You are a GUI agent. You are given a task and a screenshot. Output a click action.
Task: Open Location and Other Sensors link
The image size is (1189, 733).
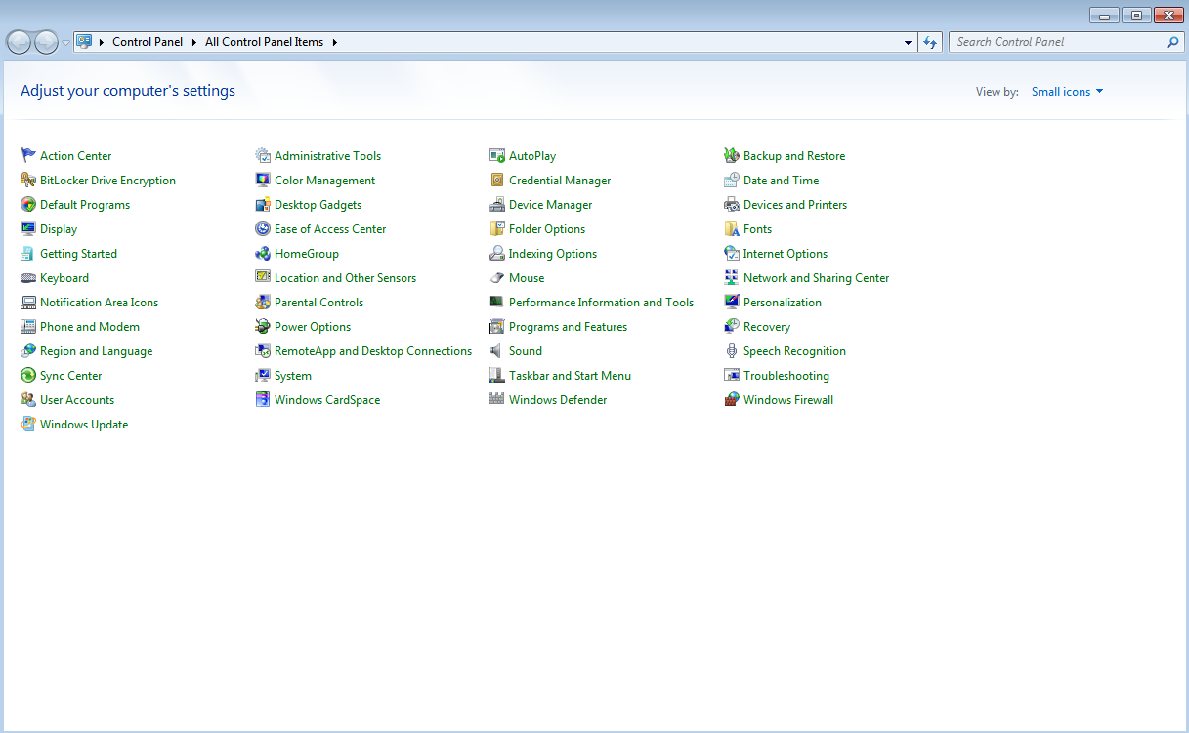pos(345,277)
